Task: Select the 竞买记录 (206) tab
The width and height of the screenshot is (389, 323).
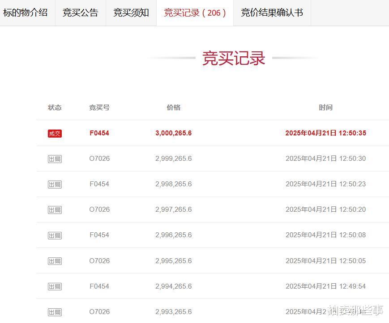Action: click(x=195, y=13)
